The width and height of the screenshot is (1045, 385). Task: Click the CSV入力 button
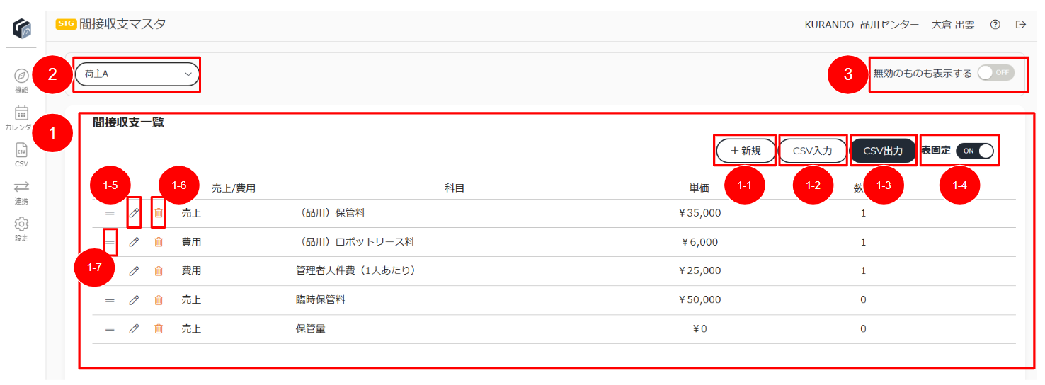click(813, 151)
